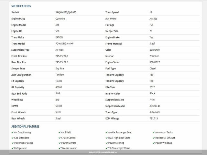Click the engine serial value 80001827
Image resolution: width=207 pixels, height=155 pixels.
point(155,62)
